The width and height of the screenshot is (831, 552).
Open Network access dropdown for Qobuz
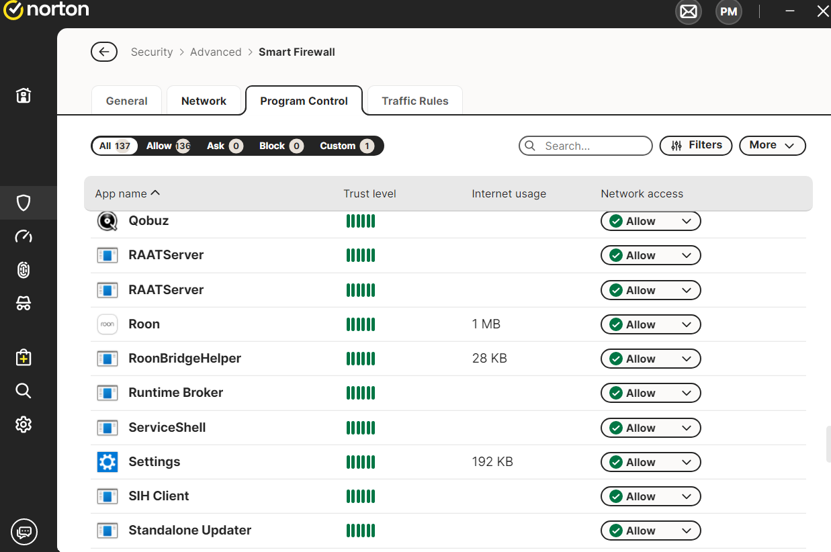point(650,221)
